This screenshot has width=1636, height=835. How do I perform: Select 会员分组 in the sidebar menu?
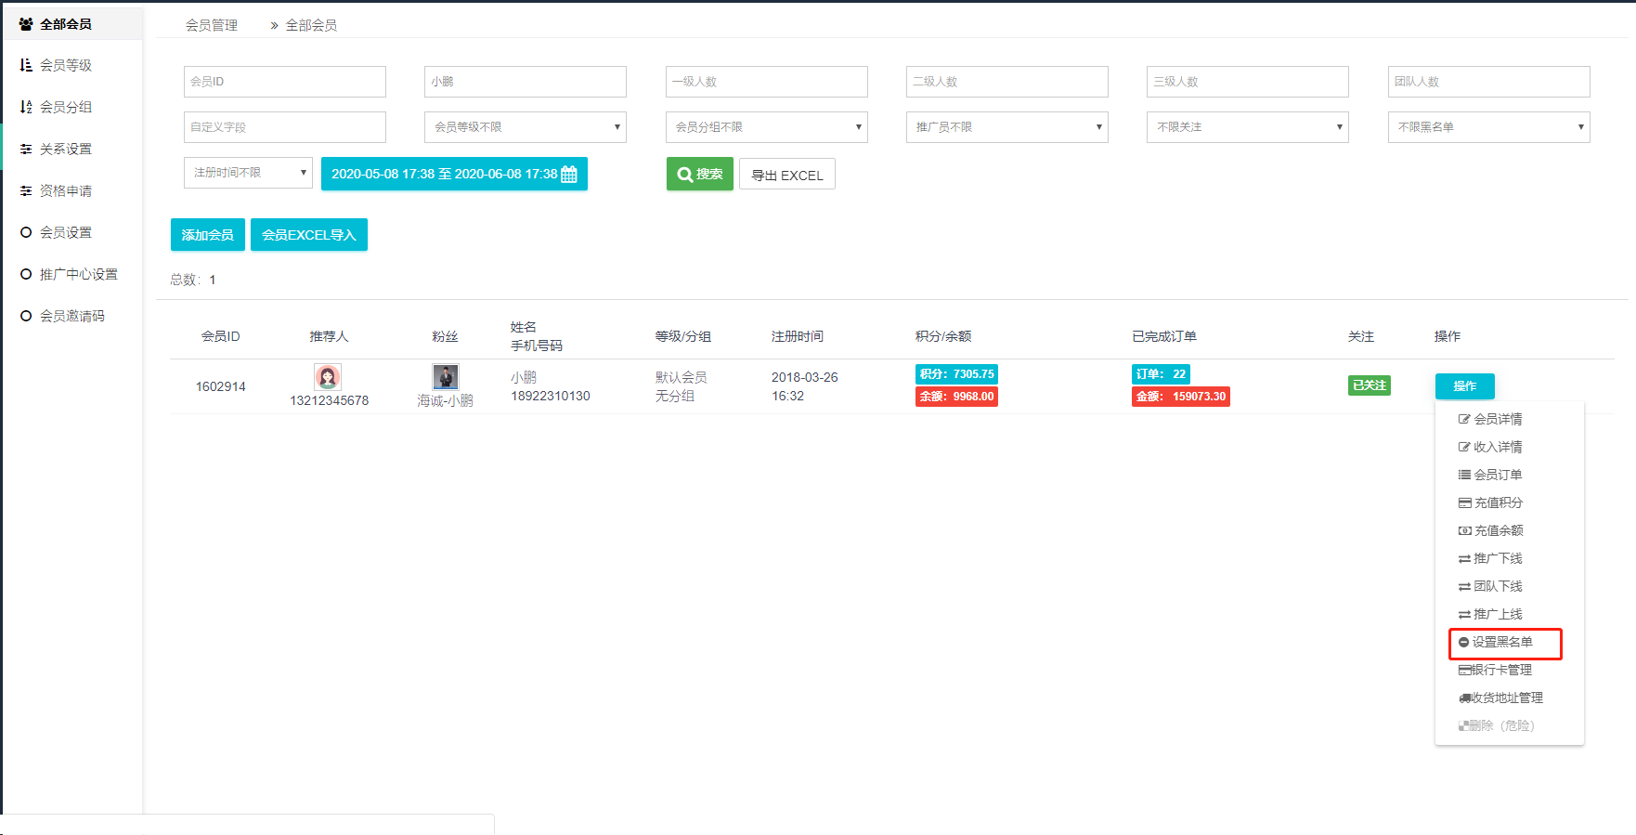66,107
